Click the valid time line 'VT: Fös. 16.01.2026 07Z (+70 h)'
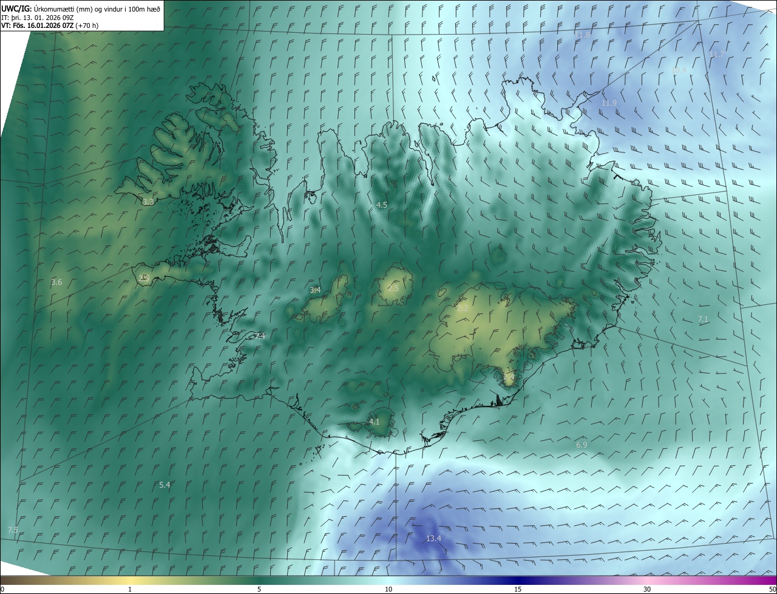The image size is (777, 594). (50, 26)
